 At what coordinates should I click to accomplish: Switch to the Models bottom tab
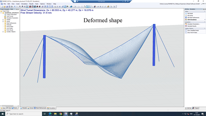[x=23, y=108]
